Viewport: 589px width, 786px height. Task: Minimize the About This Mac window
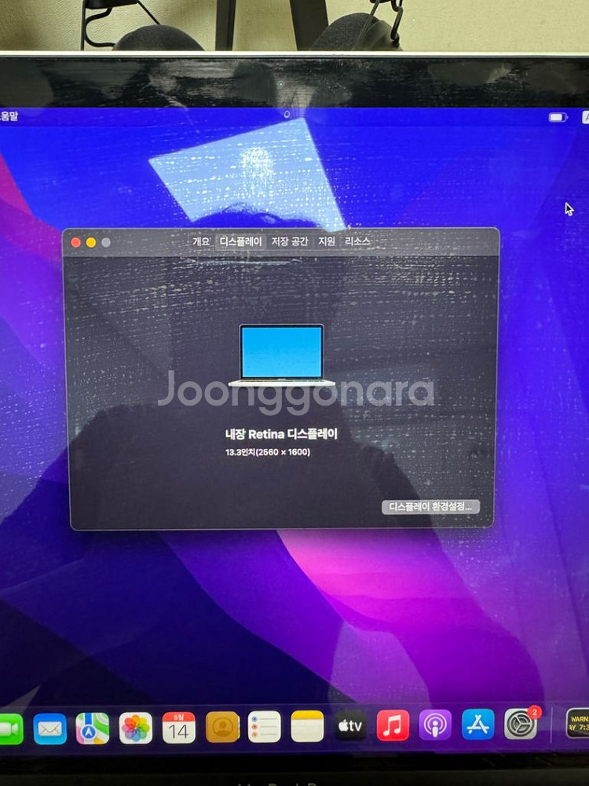90,243
